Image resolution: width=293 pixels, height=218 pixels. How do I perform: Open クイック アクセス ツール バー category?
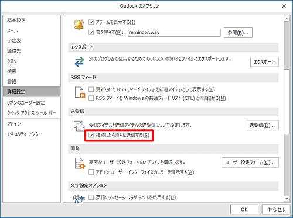click(x=32, y=113)
